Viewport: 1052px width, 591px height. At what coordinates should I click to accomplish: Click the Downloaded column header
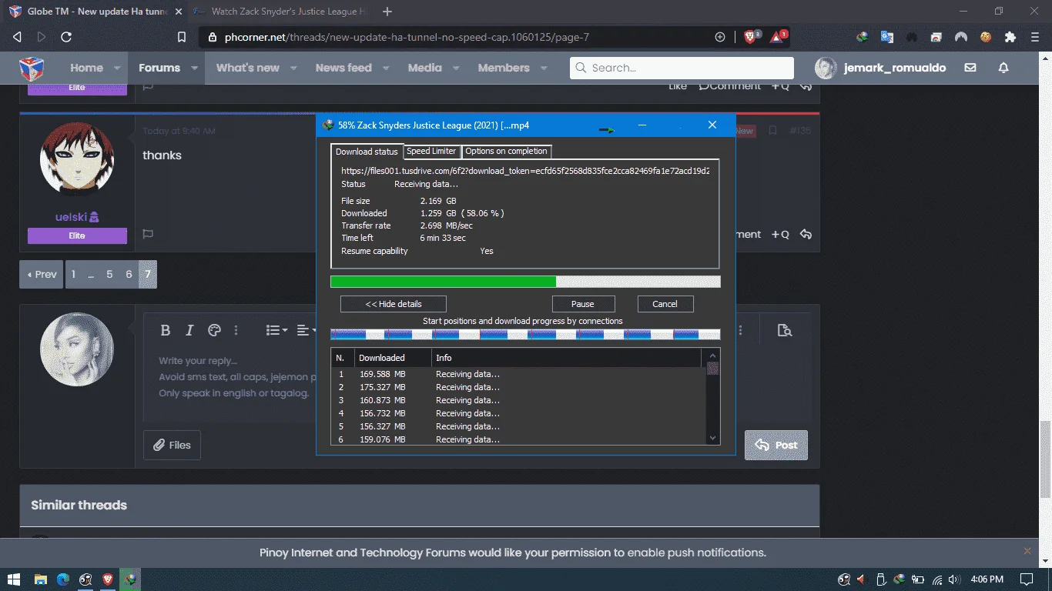coord(393,358)
